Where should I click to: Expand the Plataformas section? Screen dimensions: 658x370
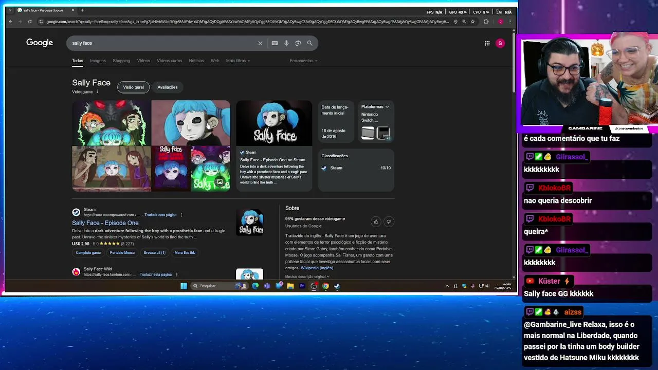[375, 107]
